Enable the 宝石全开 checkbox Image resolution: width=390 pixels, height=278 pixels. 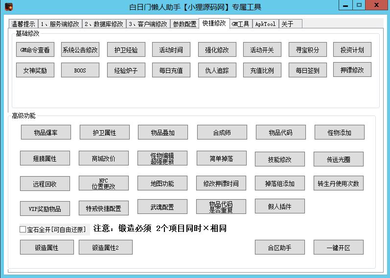coord(23,229)
